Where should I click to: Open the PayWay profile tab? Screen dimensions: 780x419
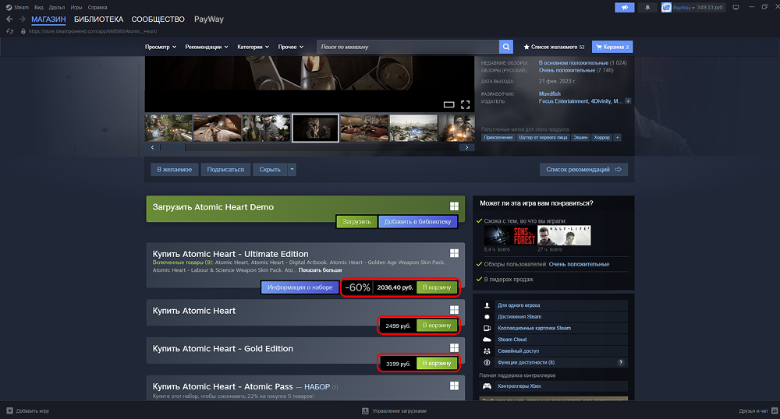[x=208, y=19]
